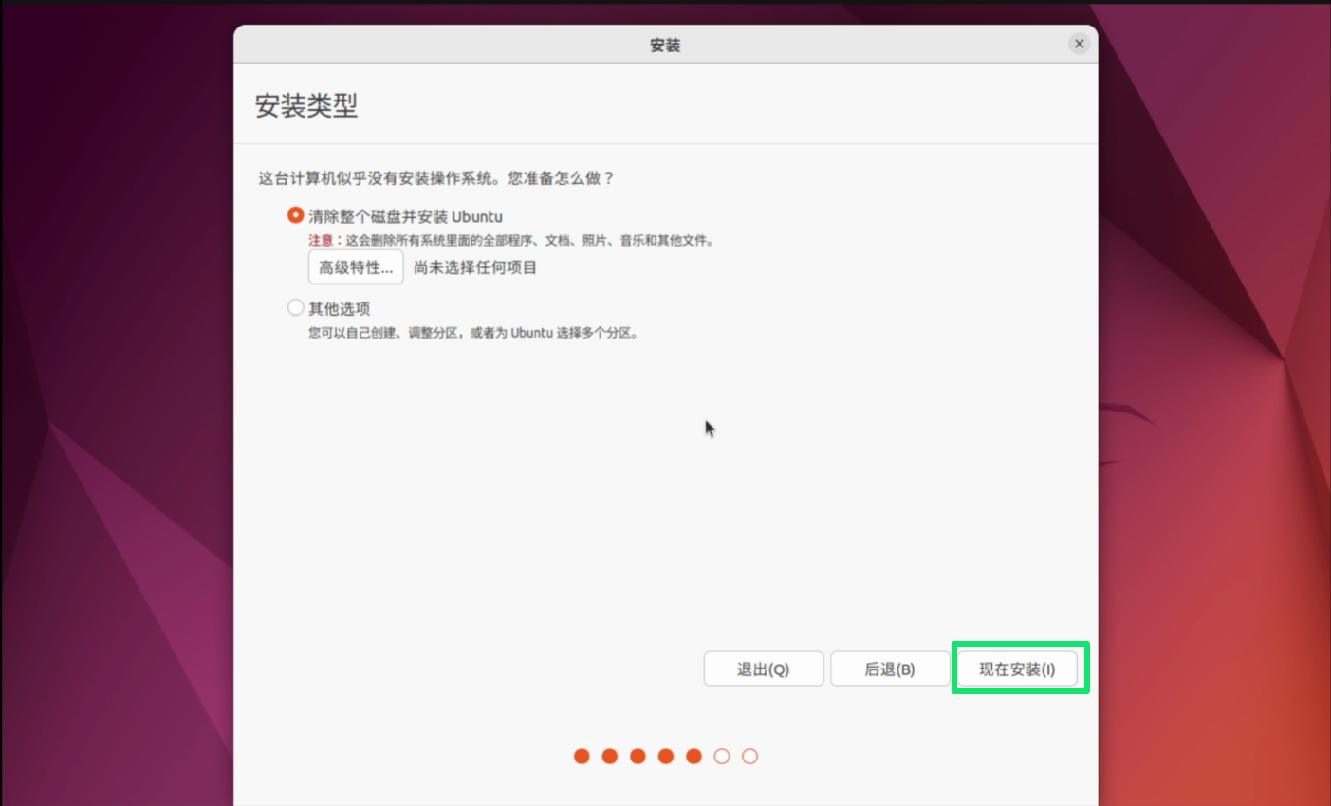Viewport: 1331px width, 806px height.
Task: Click the fourth filled progress dot
Action: tap(666, 756)
